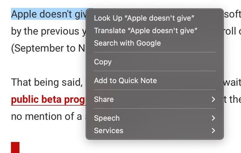Expand the chevron arrow beside Services

point(213,130)
